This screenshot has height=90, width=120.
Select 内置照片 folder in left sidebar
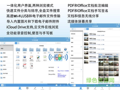7,57
